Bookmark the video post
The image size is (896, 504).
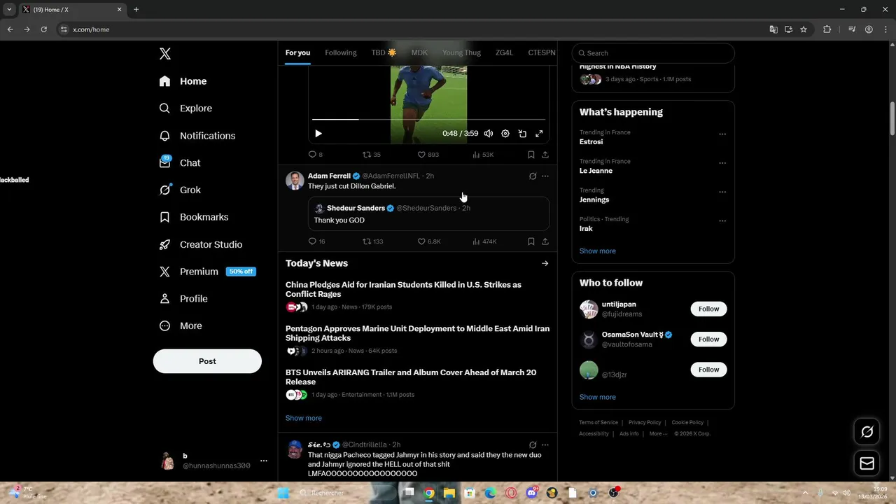click(531, 155)
